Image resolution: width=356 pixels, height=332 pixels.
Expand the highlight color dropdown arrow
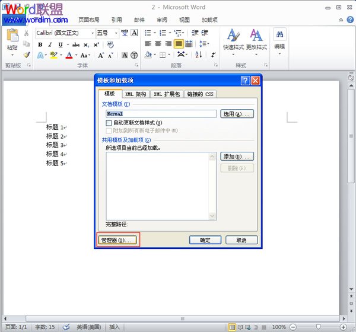click(61, 55)
